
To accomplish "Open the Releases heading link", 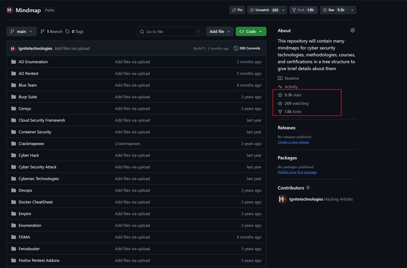I will point(286,128).
